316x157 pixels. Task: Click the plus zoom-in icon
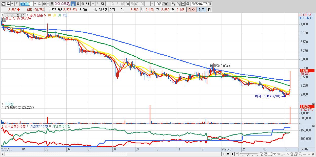coord(309,154)
